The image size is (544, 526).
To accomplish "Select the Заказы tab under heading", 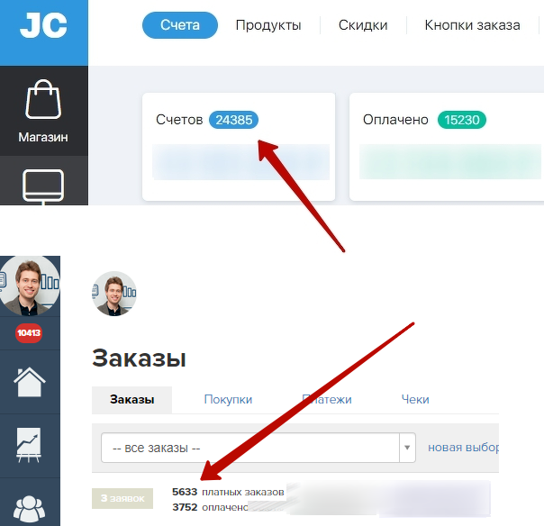I will pyautogui.click(x=131, y=400).
